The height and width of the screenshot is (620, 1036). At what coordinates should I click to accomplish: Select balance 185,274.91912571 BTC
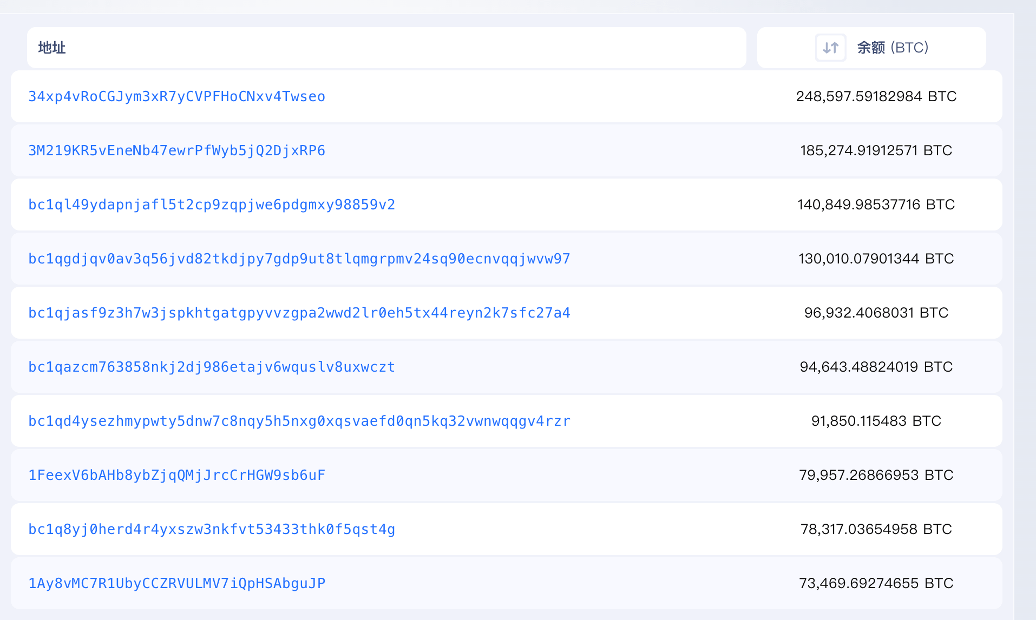[x=876, y=150]
